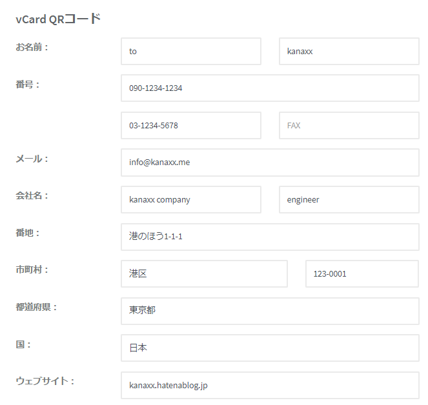Viewport: 428px width, 405px height.
Task: Click the 市町村 label
Action: [32, 270]
